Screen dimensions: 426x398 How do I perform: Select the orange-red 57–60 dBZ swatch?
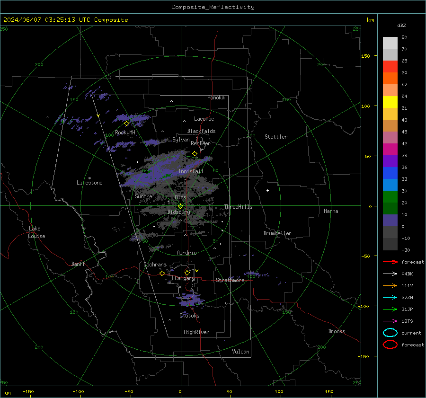coord(390,79)
